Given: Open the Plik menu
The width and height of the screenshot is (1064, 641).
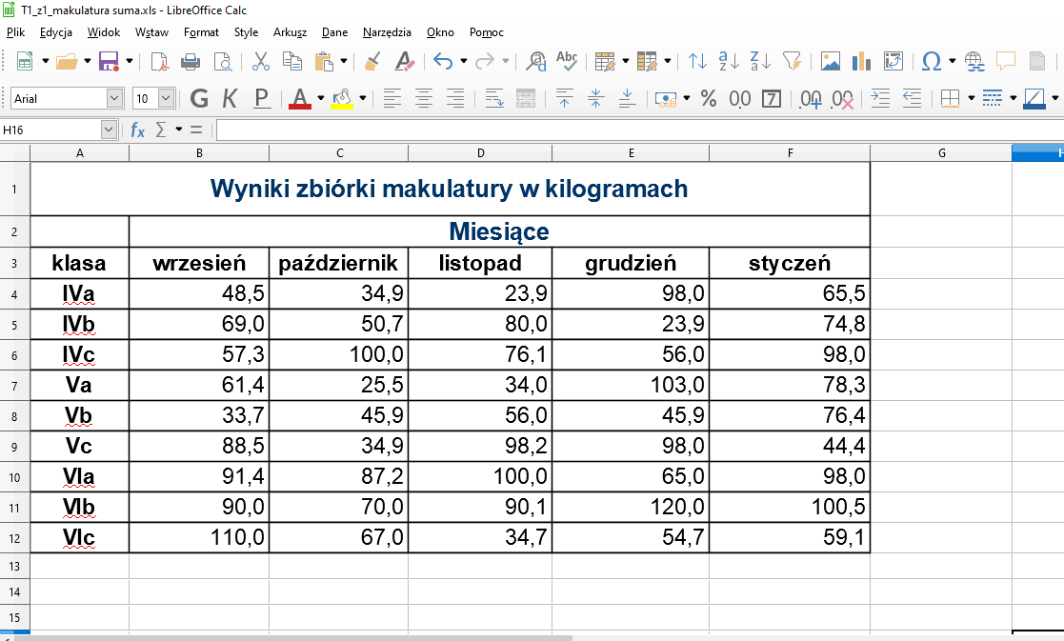Looking at the screenshot, I should (x=15, y=31).
